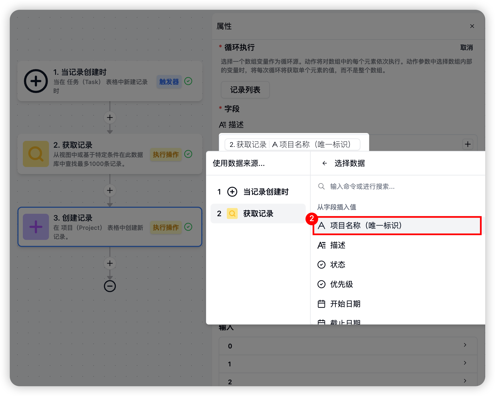Viewport: 495px width, 396px height.
Task: Add a step below the Get Records node
Action: tap(110, 190)
